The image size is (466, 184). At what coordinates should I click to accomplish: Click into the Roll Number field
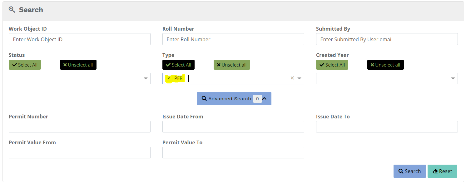pos(233,39)
